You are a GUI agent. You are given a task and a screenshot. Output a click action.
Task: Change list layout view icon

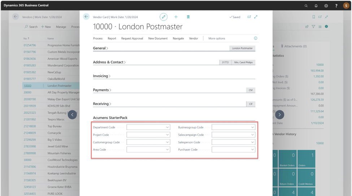click(320, 27)
